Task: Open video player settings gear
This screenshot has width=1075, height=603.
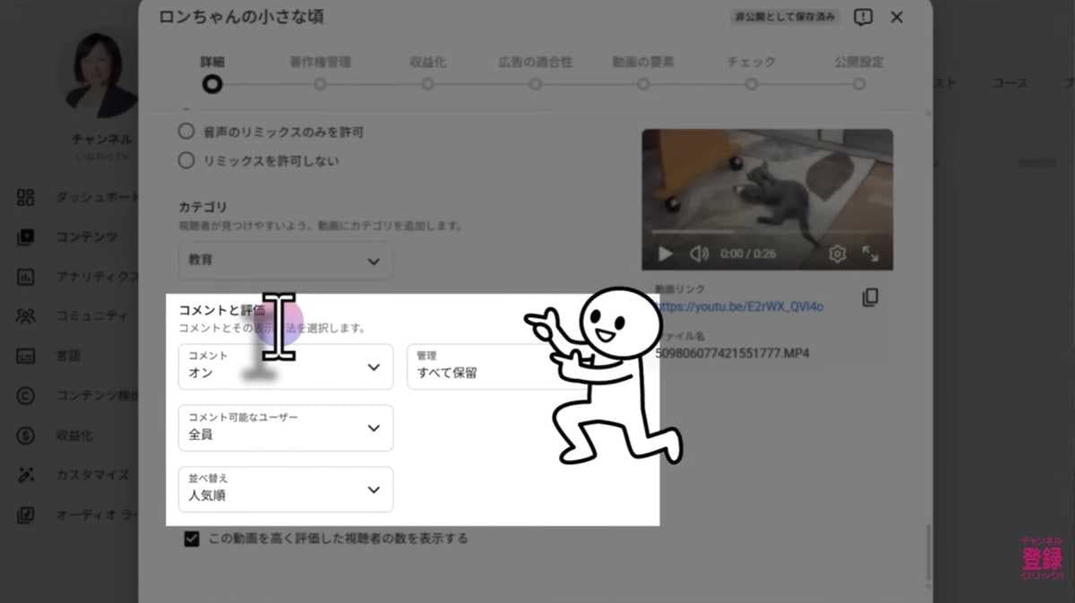Action: click(836, 254)
